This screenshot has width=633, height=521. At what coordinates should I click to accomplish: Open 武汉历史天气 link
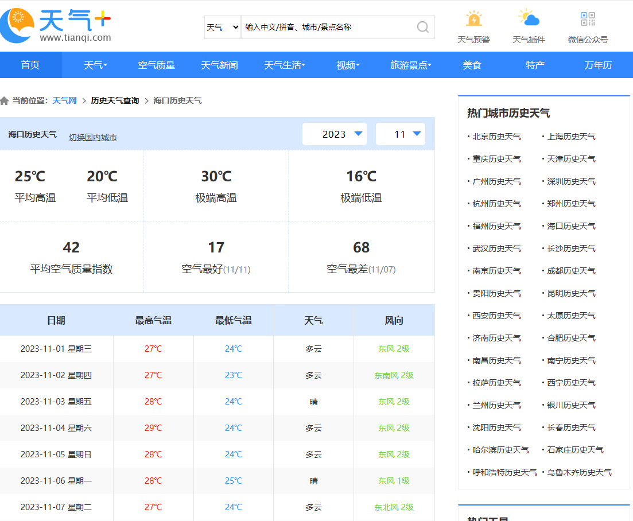tap(496, 248)
